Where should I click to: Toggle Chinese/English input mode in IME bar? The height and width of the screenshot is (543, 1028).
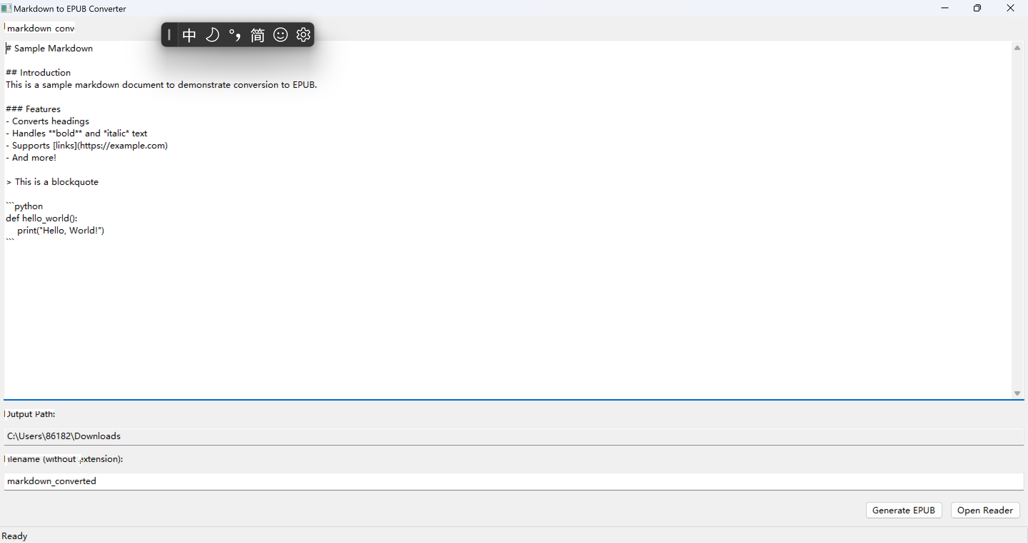(189, 35)
